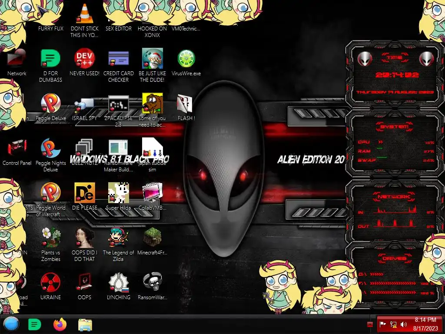Click the Start orb on the taskbar

pos(11,324)
